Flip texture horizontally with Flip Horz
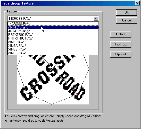This screenshot has height=129, width=141. 121,44
